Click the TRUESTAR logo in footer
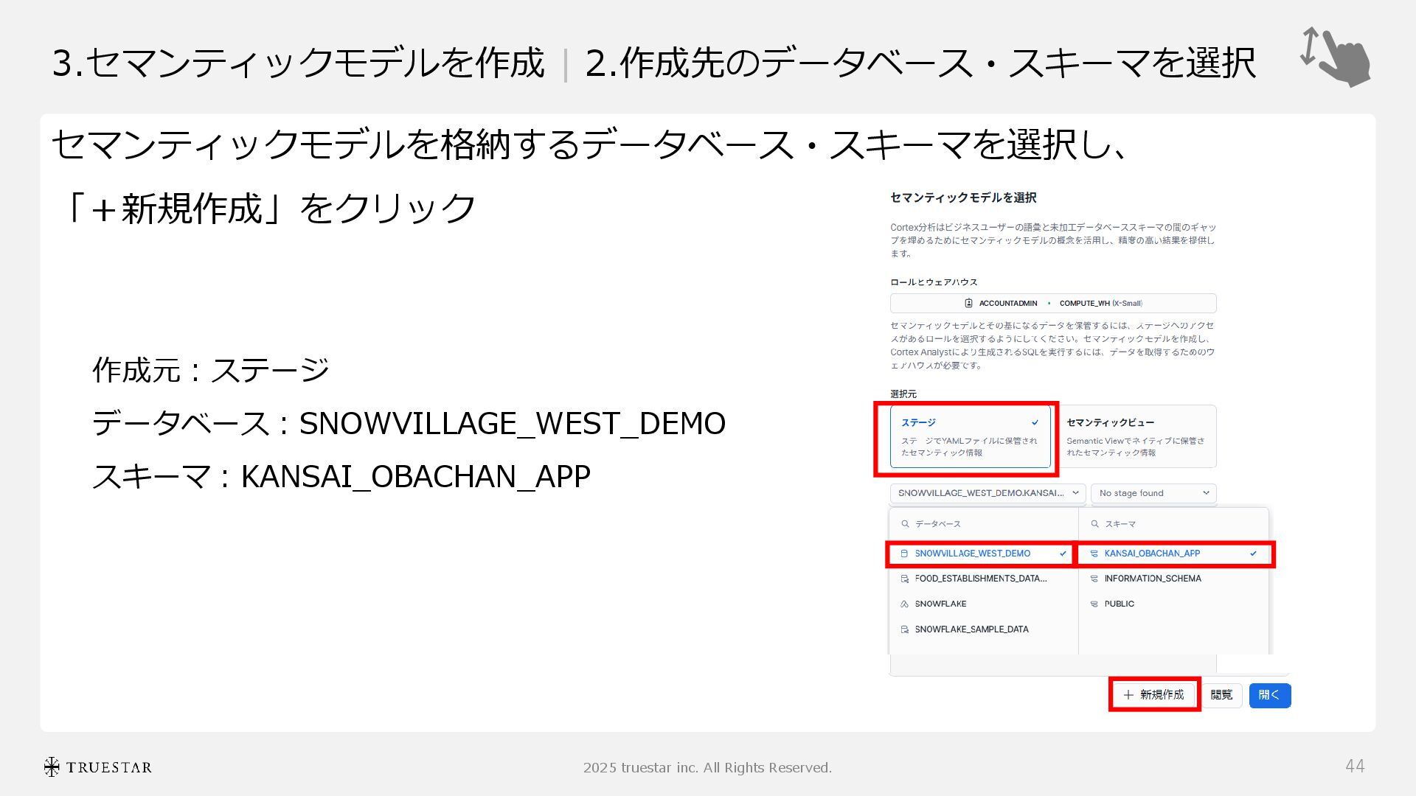This screenshot has height=796, width=1416. [97, 767]
